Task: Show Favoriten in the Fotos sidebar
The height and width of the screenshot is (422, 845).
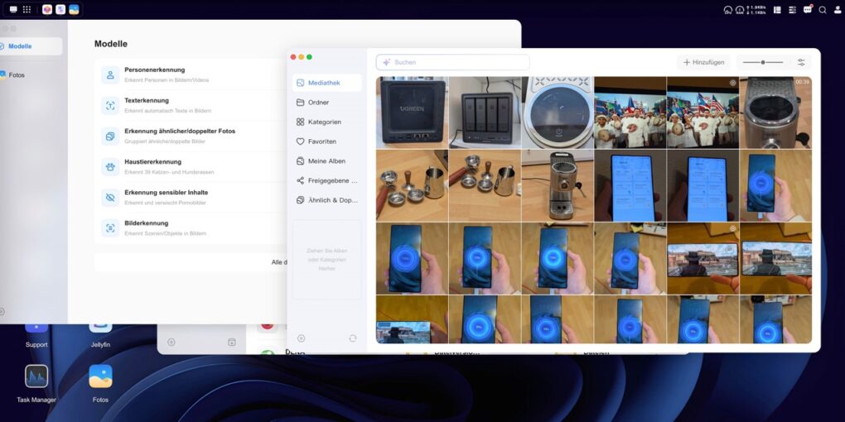Action: tap(327, 141)
